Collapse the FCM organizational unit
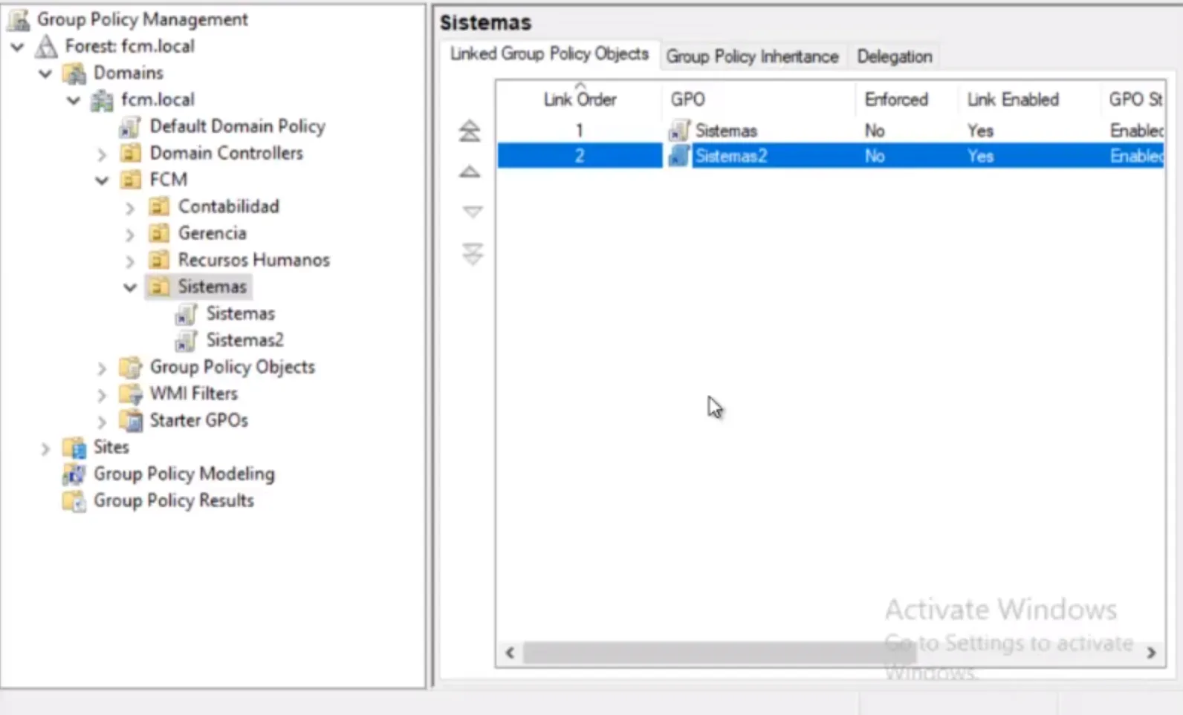The height and width of the screenshot is (715, 1183). click(x=103, y=180)
